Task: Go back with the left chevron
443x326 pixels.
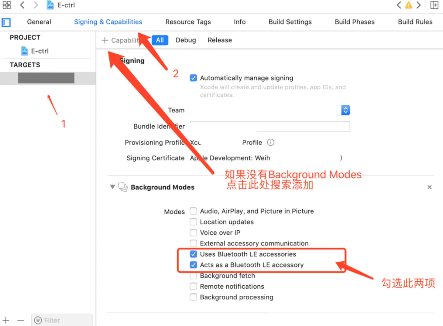Action: pos(23,5)
